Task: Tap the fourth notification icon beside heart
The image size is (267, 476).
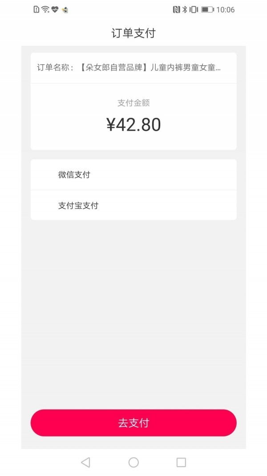Action: [x=65, y=9]
